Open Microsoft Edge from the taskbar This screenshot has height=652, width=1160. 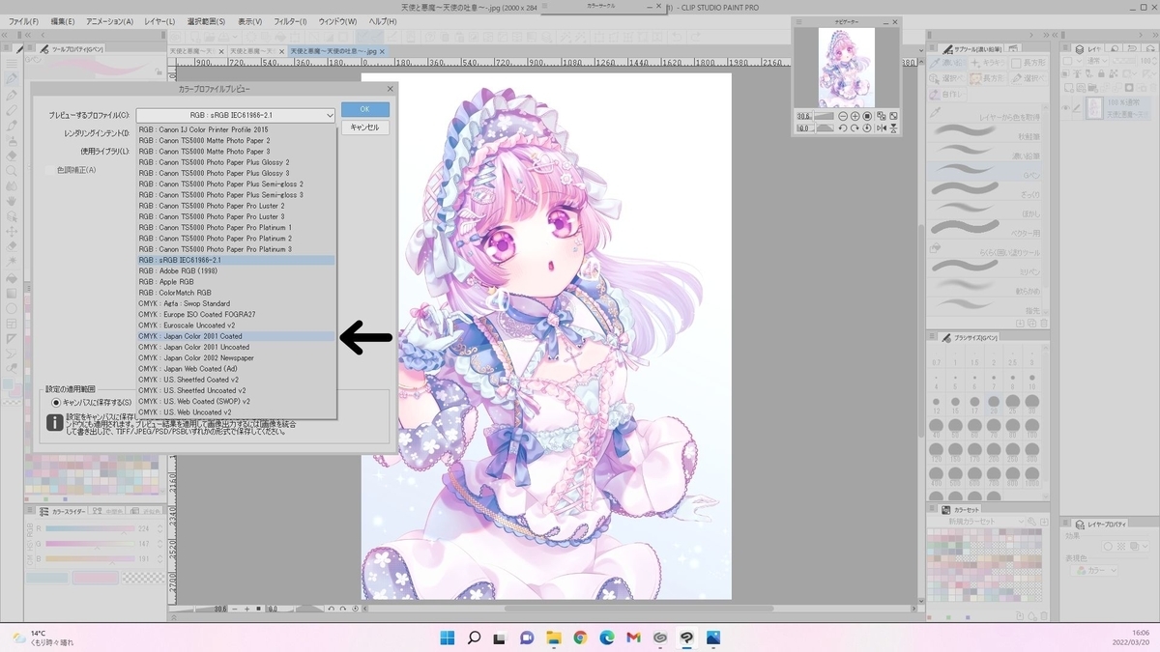(x=606, y=638)
